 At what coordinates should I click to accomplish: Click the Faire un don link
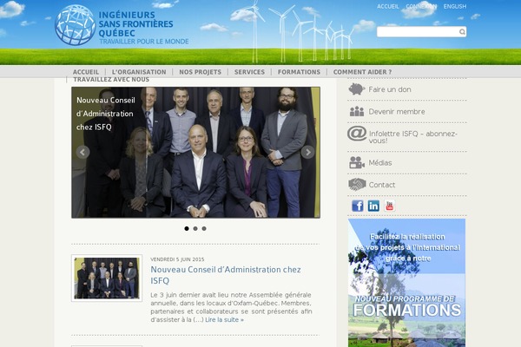(390, 89)
